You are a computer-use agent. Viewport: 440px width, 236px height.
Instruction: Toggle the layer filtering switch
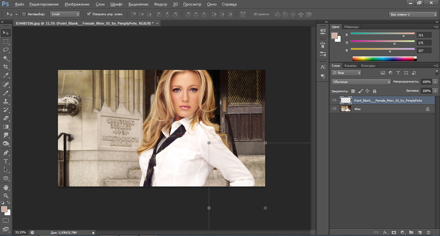(x=437, y=72)
